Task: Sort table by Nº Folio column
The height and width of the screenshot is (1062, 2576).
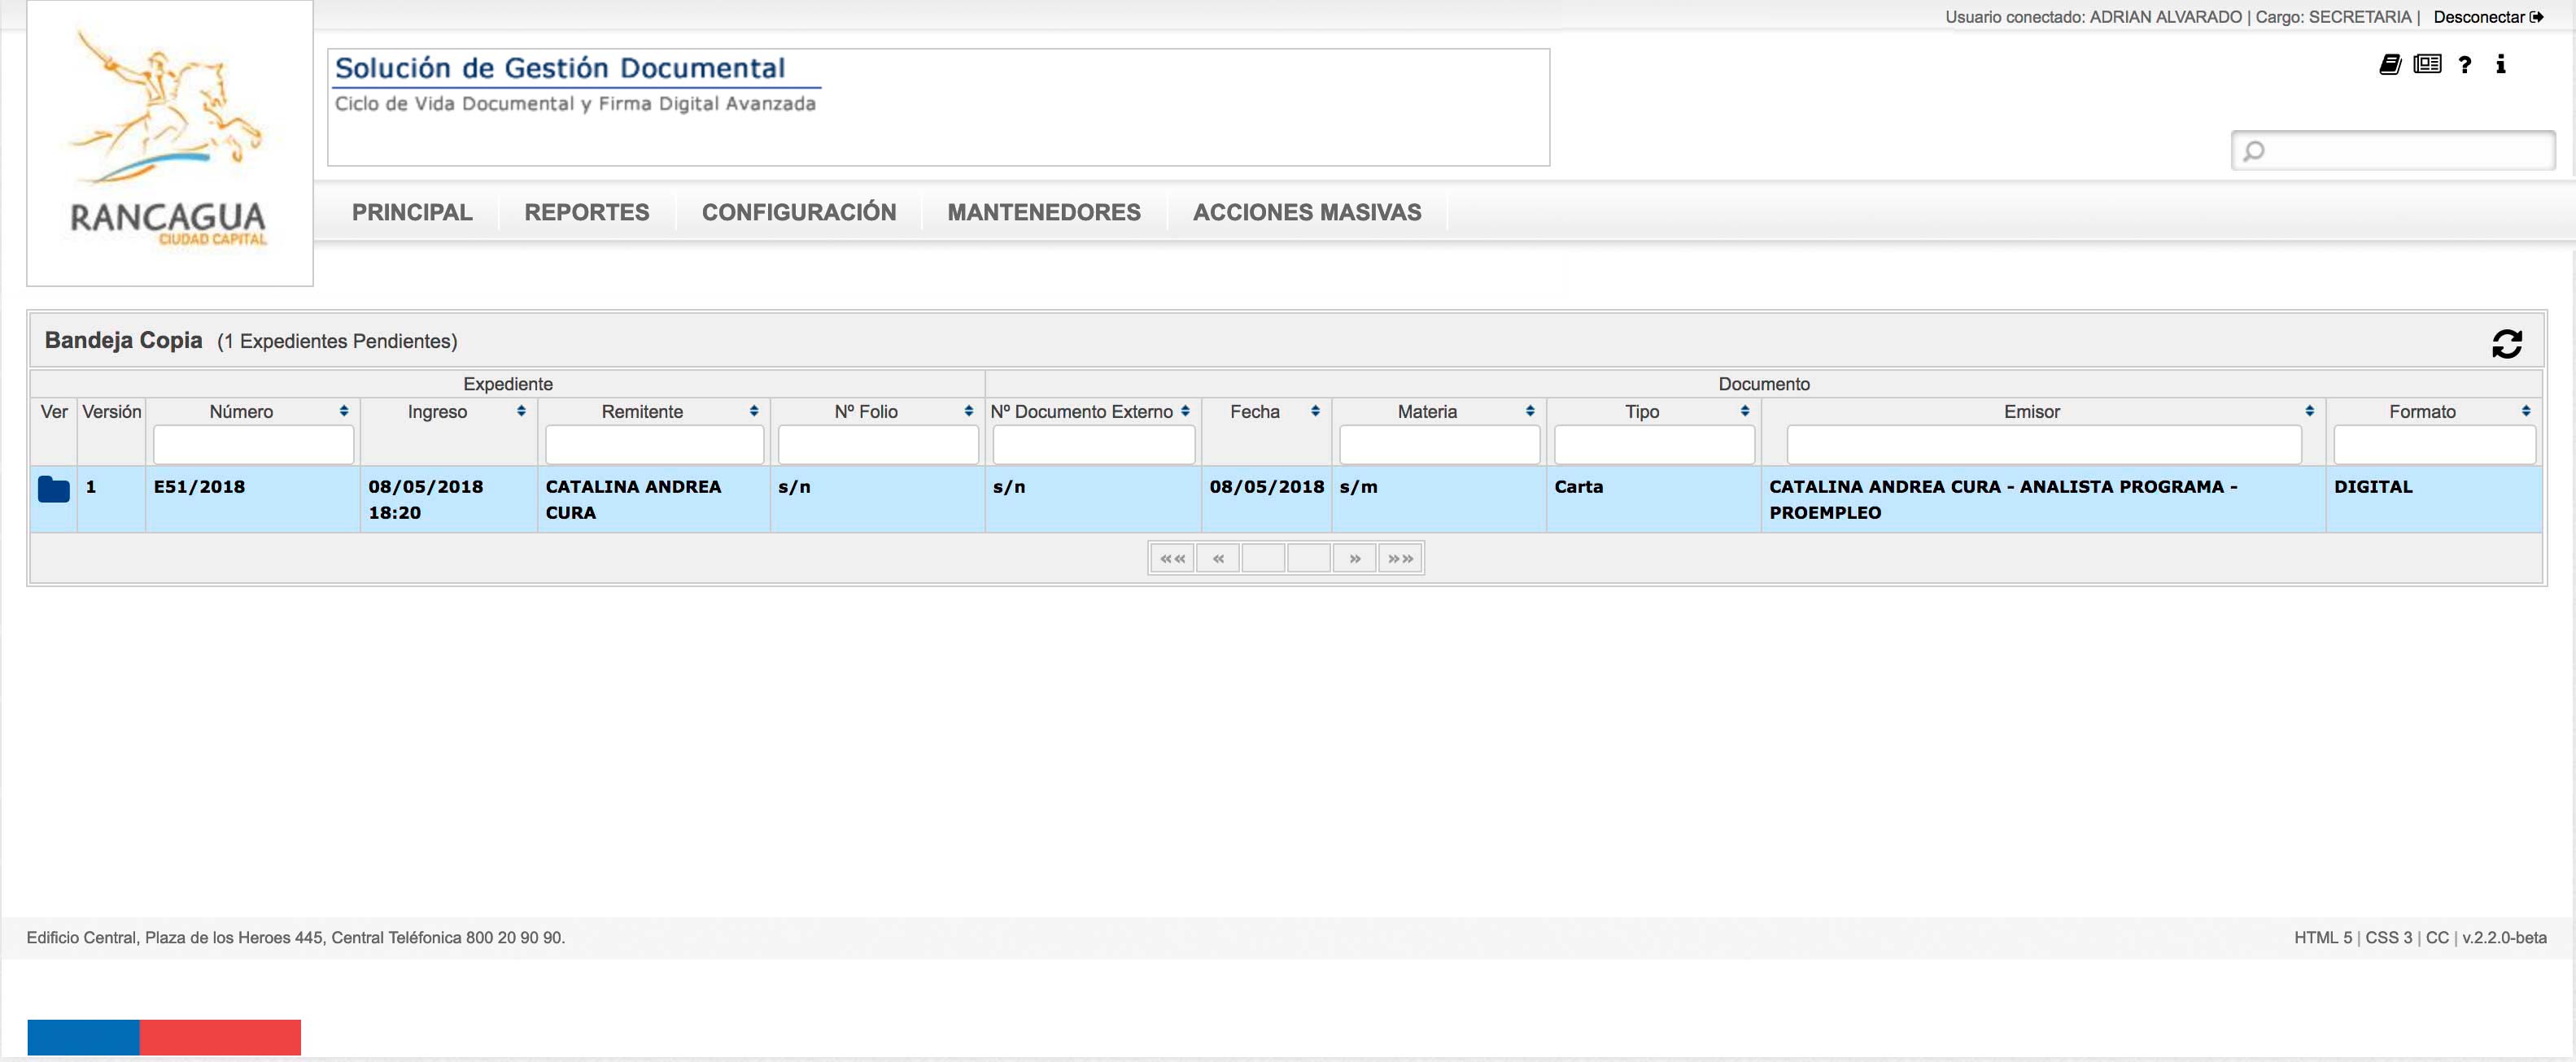Action: tap(968, 411)
